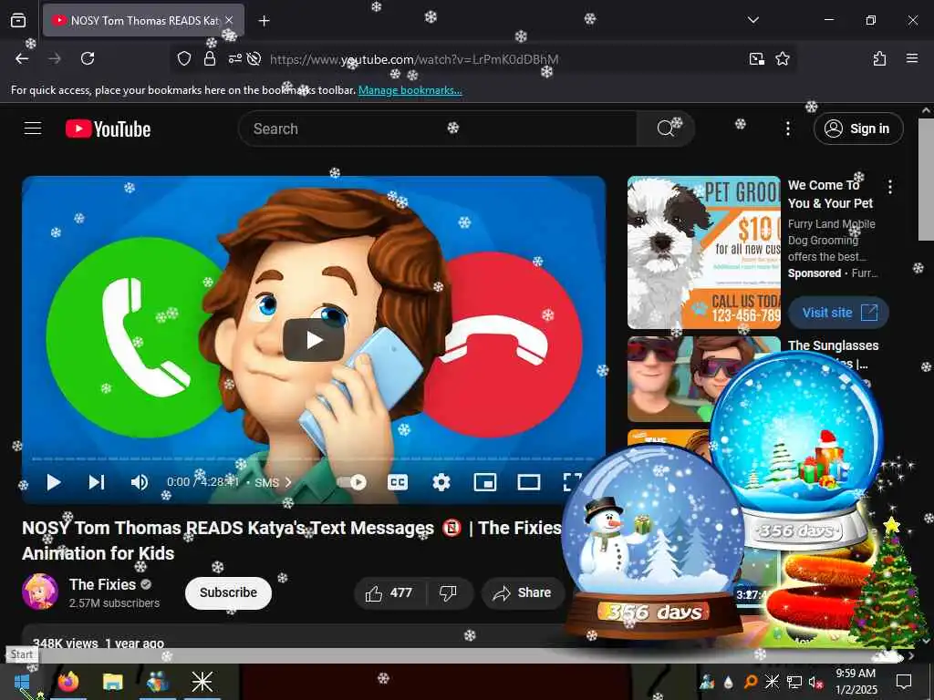The height and width of the screenshot is (700, 934).
Task: Open the Firefox View icon in tab bar
Action: pos(18,20)
